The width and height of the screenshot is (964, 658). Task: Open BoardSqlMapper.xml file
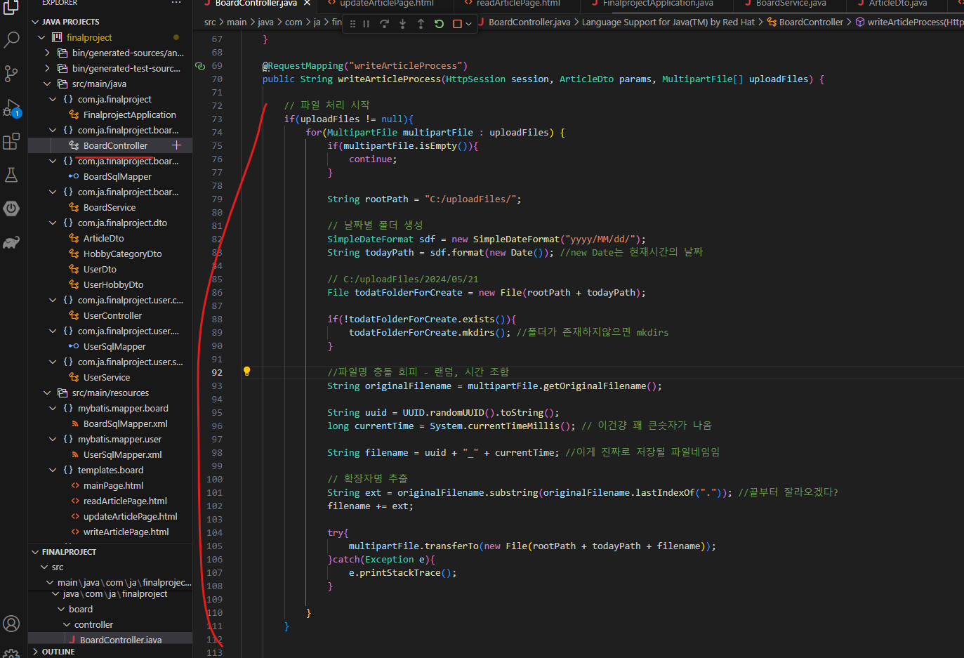tap(125, 423)
